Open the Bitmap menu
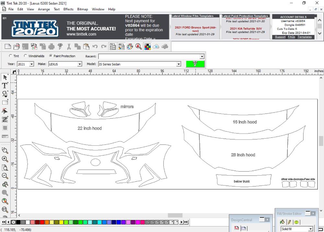This screenshot has width=324, height=232. [x=83, y=9]
